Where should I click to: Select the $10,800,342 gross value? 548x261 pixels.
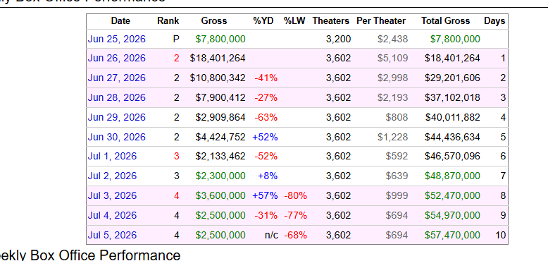[218, 78]
